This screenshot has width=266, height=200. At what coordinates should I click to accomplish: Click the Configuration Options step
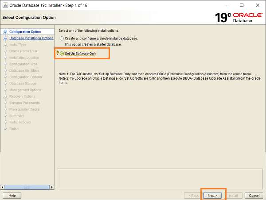(x=26, y=77)
